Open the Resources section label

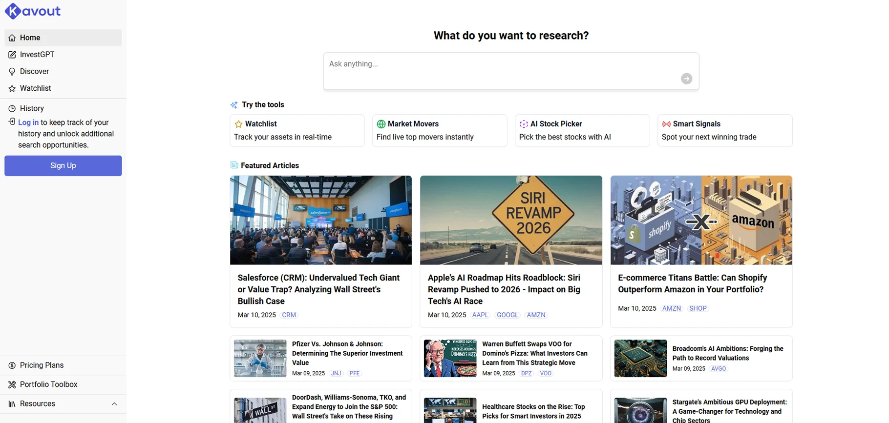[x=38, y=404]
